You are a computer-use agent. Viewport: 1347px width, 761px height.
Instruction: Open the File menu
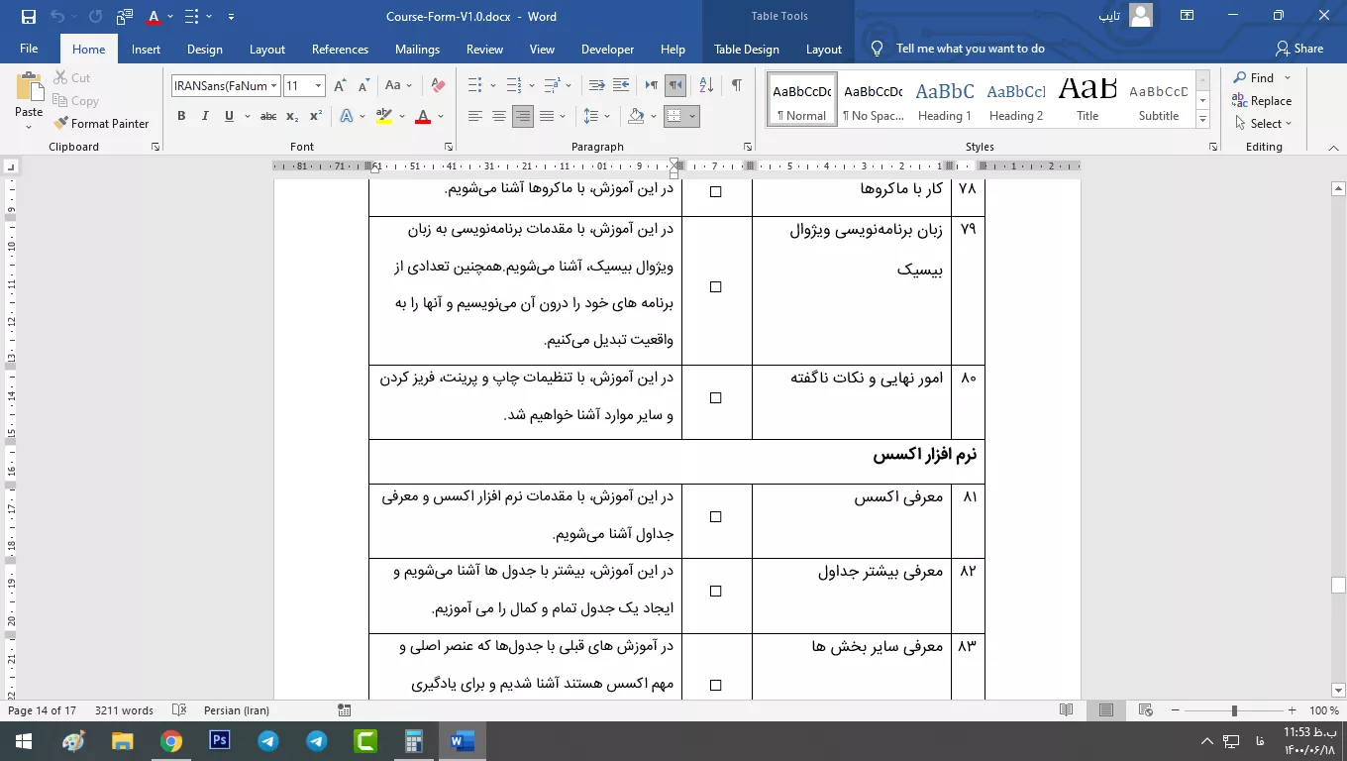[29, 49]
